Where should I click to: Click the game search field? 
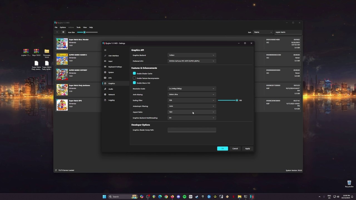pos(288,32)
